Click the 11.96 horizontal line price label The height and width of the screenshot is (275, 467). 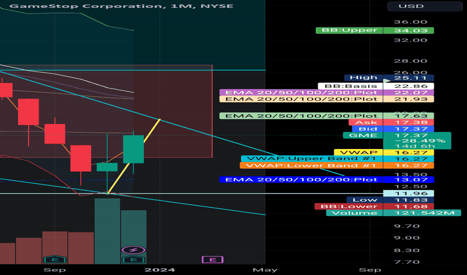(408, 193)
